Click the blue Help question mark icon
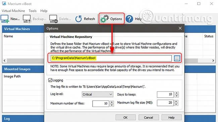Viewport: 218px width, 122px height. click(129, 19)
